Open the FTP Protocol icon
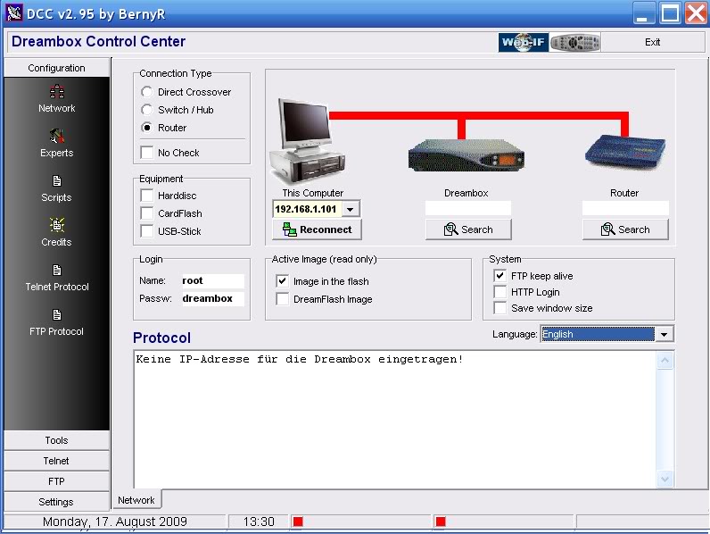Image resolution: width=710 pixels, height=534 pixels. click(x=56, y=314)
